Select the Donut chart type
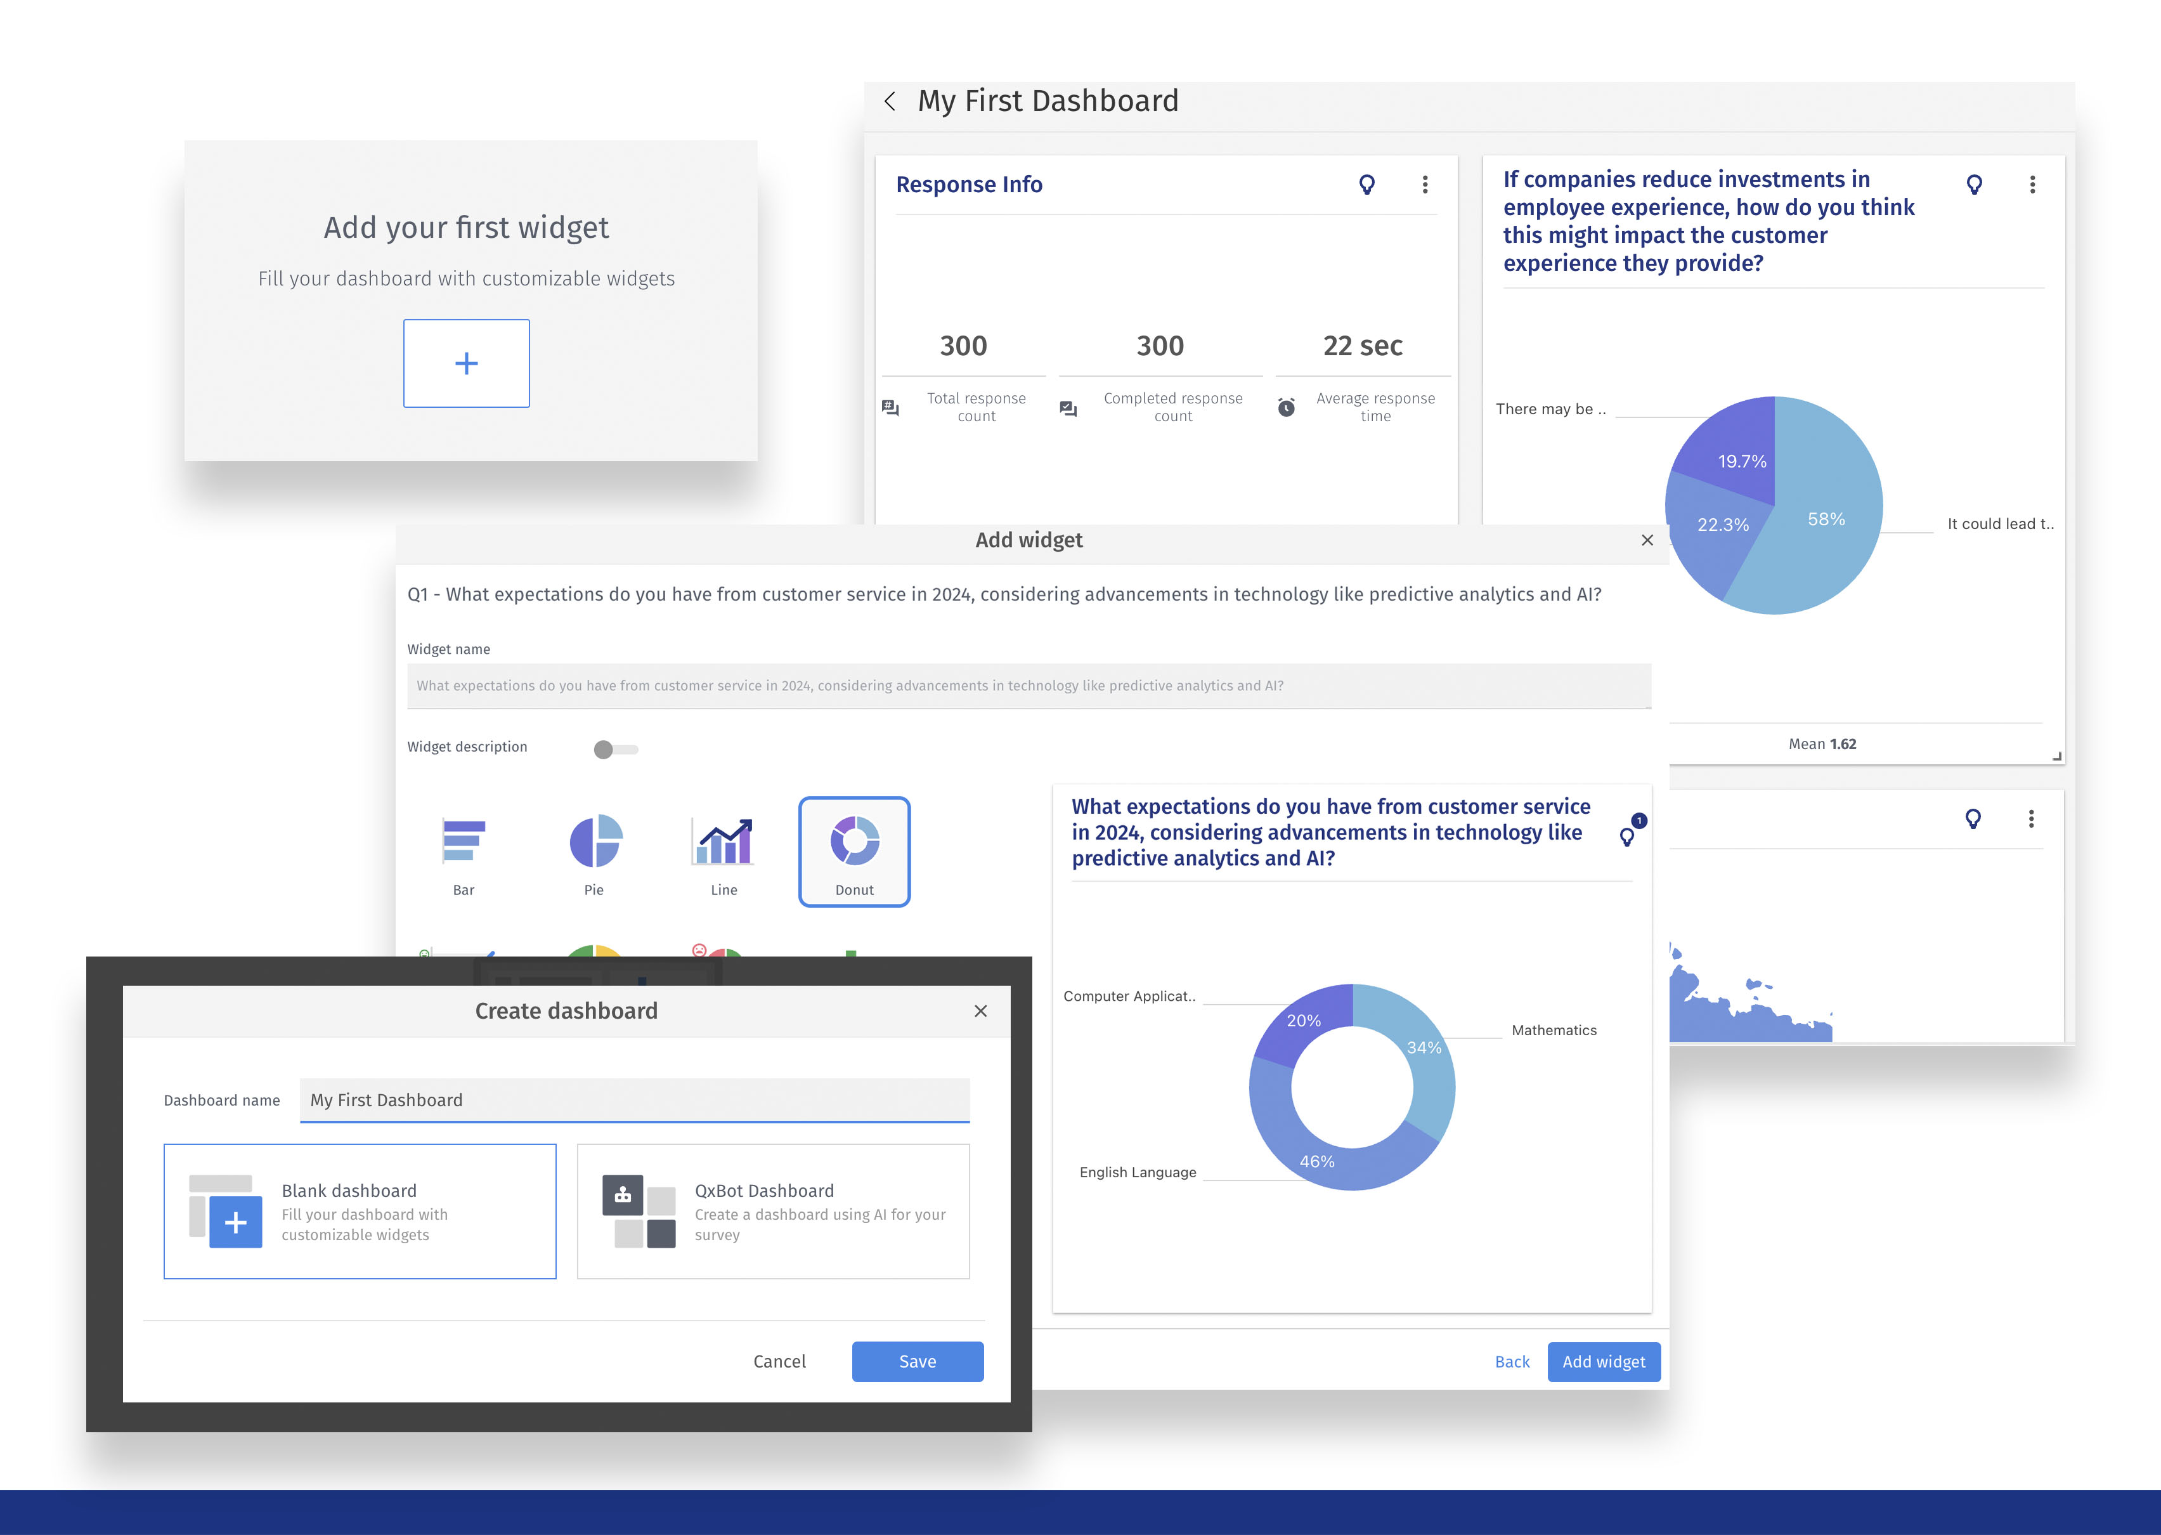 854,852
